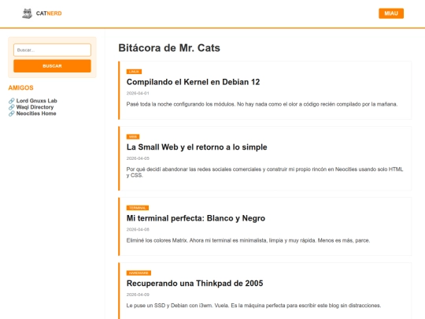The image size is (425, 319).
Task: Select the HARDWARE category tag
Action: pos(139,273)
